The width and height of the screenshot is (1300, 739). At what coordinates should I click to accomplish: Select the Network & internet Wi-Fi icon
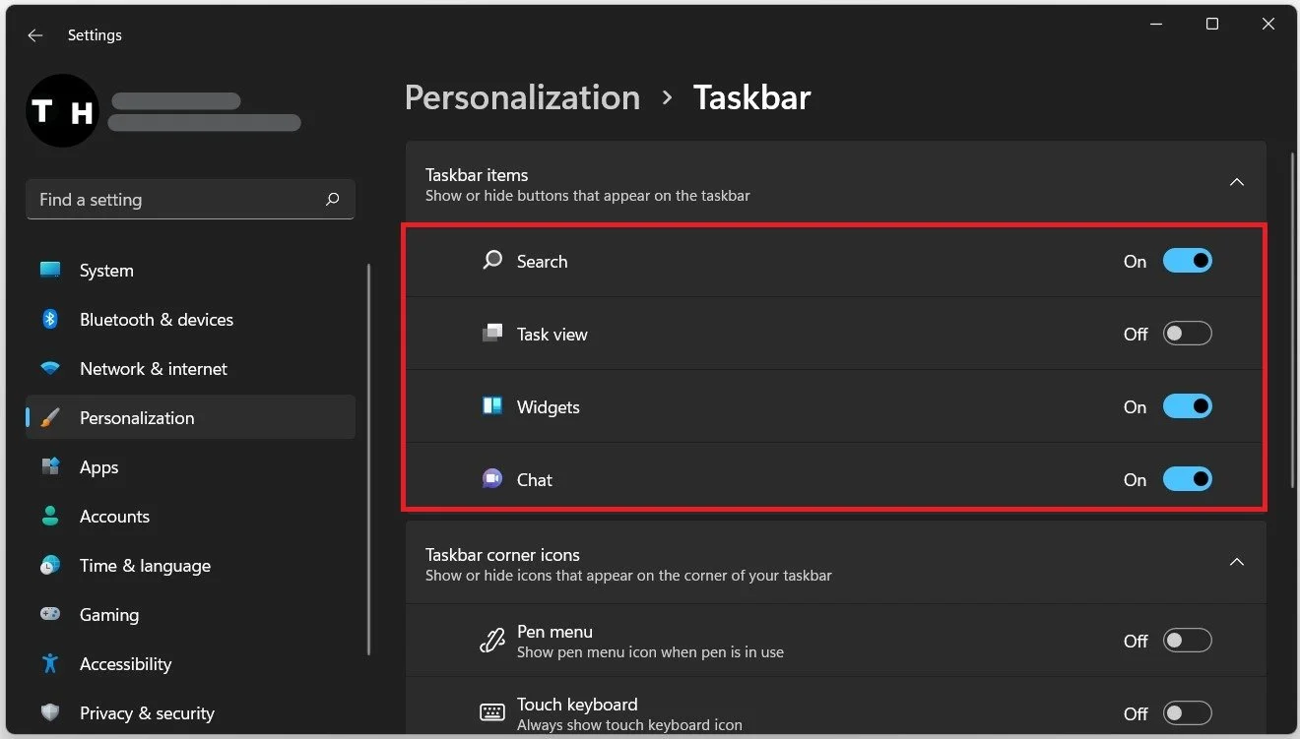coord(50,369)
